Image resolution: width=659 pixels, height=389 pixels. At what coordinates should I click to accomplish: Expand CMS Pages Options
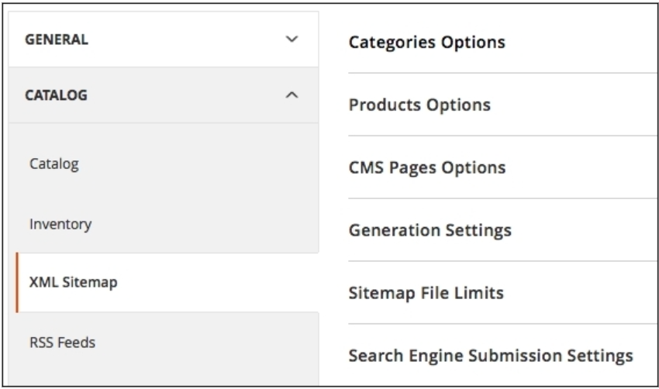pyautogui.click(x=427, y=167)
